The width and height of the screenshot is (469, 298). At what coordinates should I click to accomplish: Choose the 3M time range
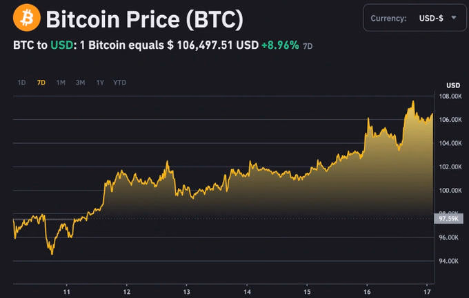point(80,83)
